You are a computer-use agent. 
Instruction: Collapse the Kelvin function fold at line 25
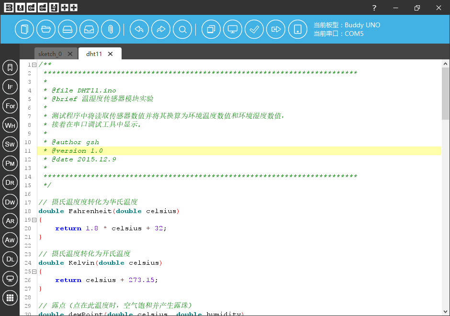[x=34, y=271]
